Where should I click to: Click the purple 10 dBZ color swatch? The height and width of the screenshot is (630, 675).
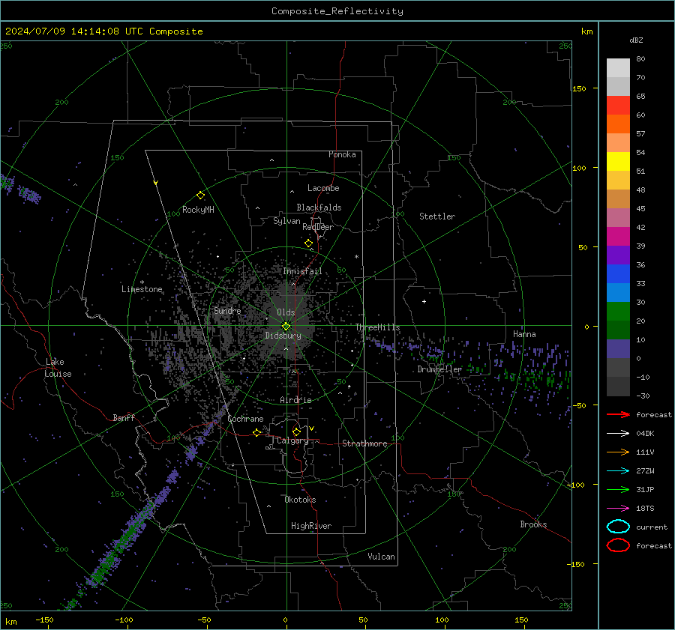pyautogui.click(x=618, y=348)
